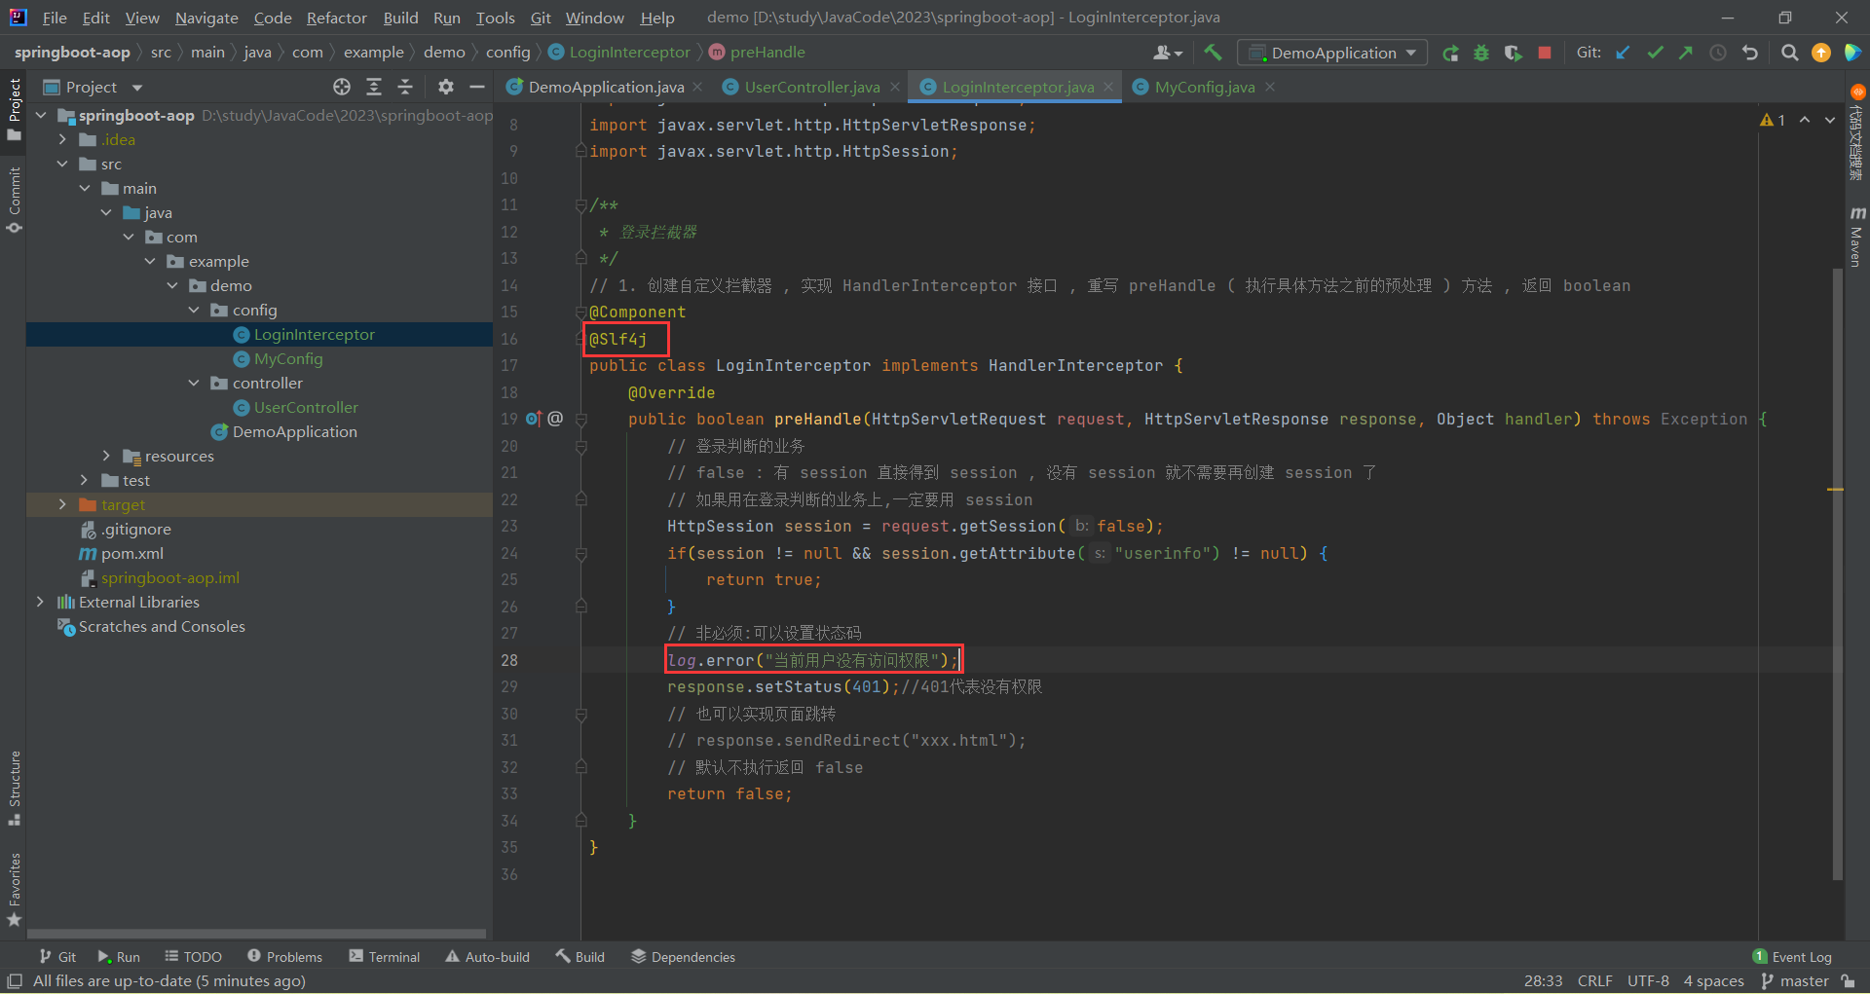The width and height of the screenshot is (1870, 994).
Task: Expand the target folder
Action: pyautogui.click(x=62, y=504)
